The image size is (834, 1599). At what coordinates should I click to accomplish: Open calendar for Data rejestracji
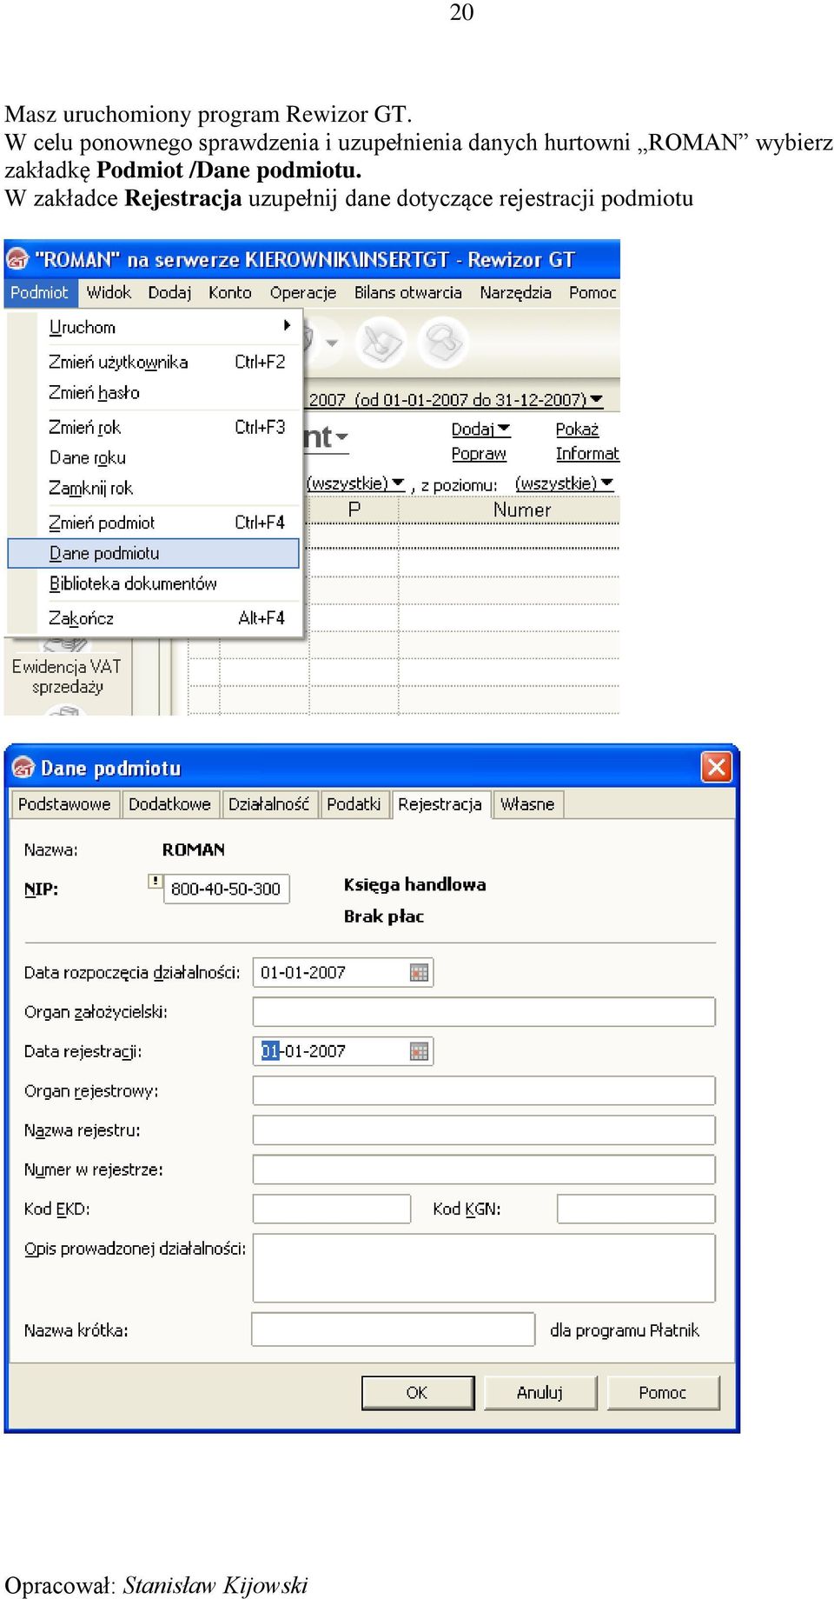[x=420, y=1052]
